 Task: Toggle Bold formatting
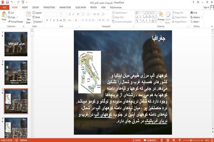[47, 20]
